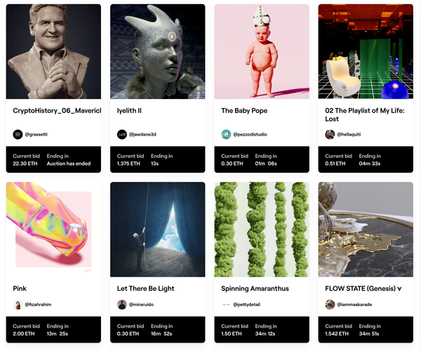Click the Pink artwork's 2.00 ETH bid bar
The height and width of the screenshot is (351, 421).
tap(53, 330)
